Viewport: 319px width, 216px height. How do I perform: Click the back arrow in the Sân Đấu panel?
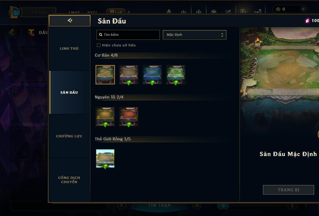pyautogui.click(x=70, y=20)
